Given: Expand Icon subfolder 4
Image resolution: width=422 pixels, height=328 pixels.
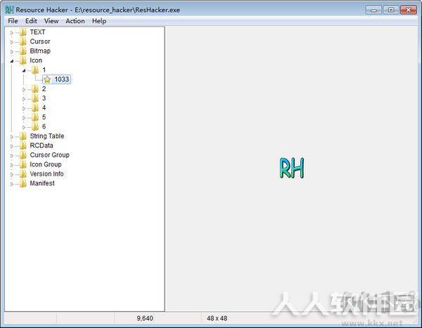Looking at the screenshot, I should tap(24, 108).
